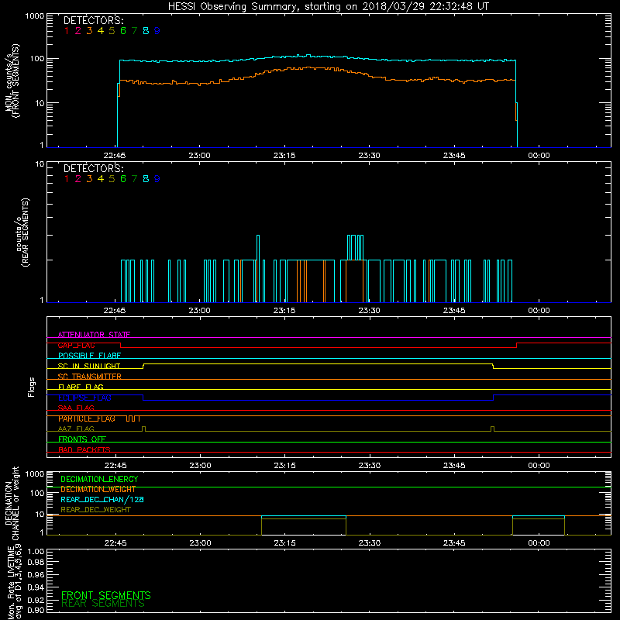The height and width of the screenshot is (620, 620).
Task: Click the 23:15 tick under the front segments plot
Action: point(284,156)
